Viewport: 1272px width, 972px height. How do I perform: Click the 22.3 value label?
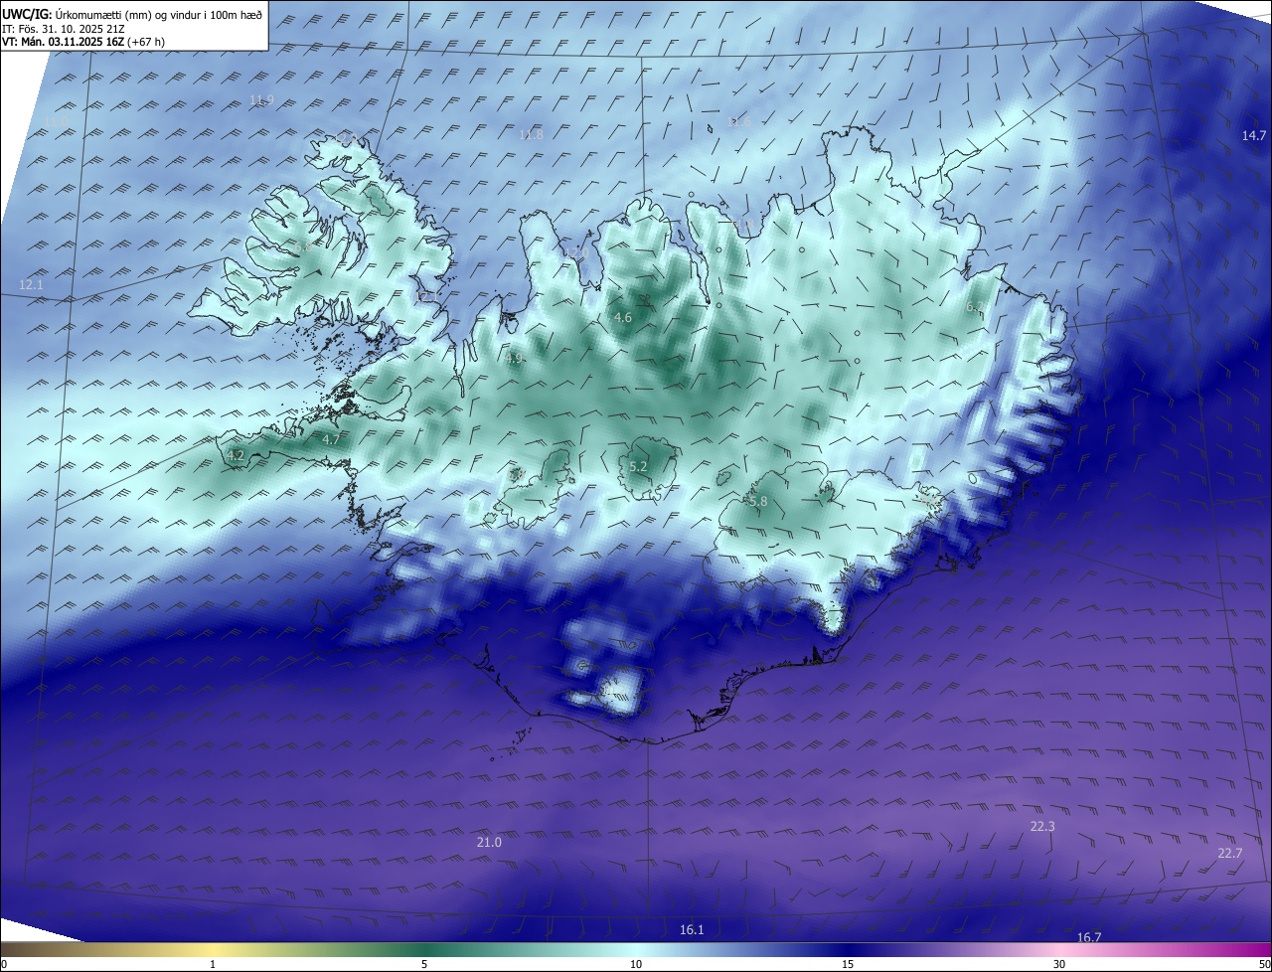click(x=1042, y=827)
